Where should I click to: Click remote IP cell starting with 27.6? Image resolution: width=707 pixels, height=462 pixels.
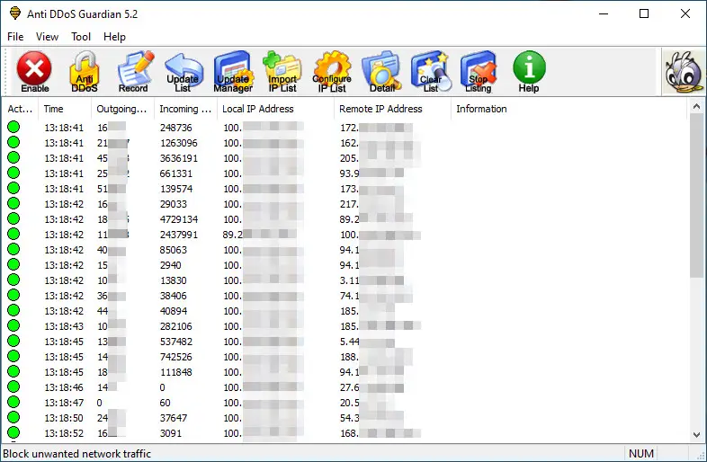371,387
